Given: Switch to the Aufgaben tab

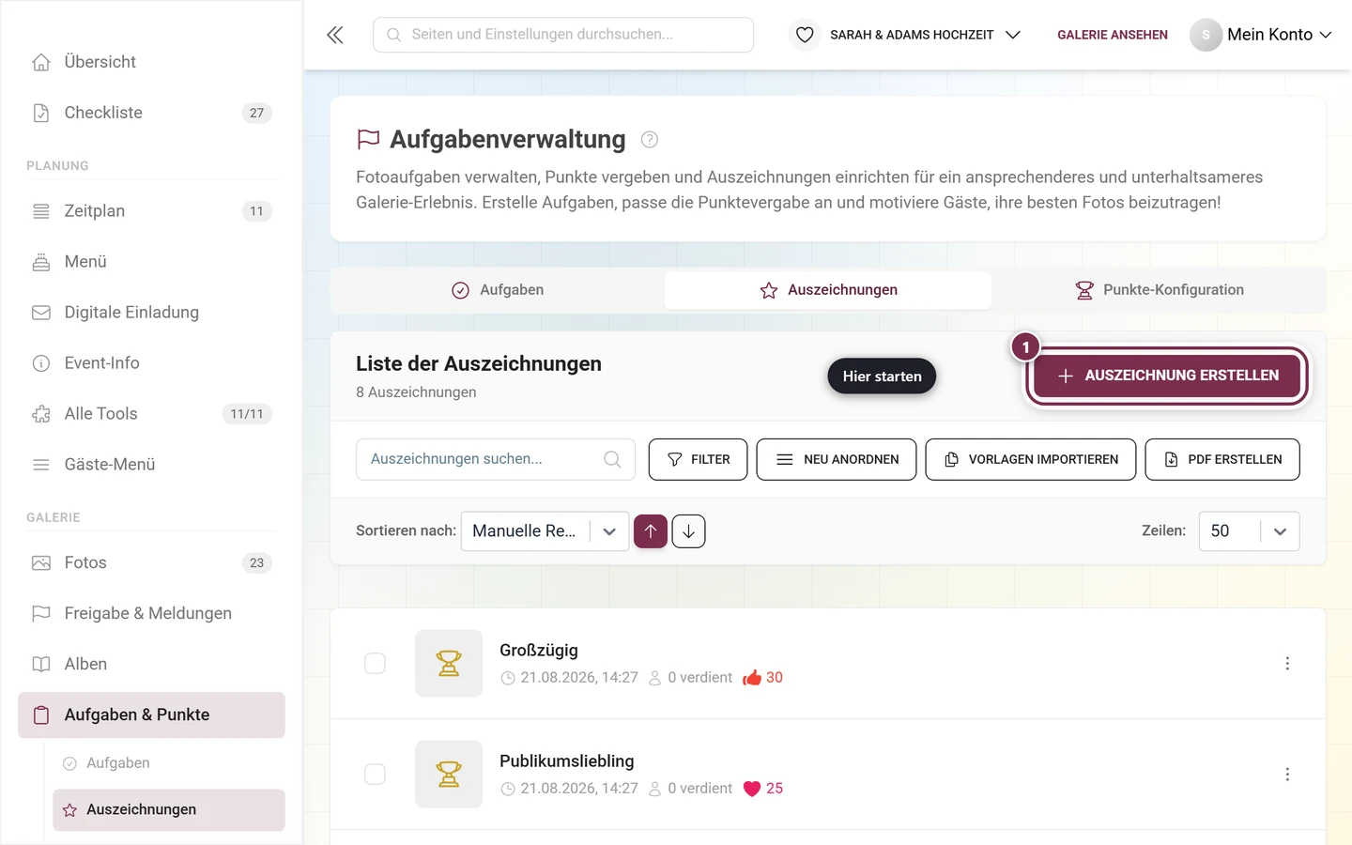Looking at the screenshot, I should point(498,290).
